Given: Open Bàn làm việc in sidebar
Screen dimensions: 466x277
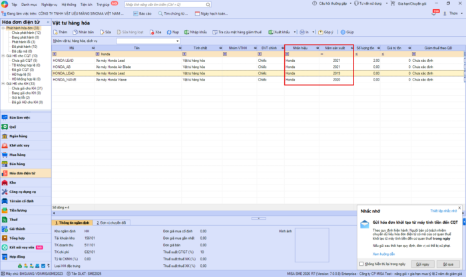Looking at the screenshot, I should 26,118.
